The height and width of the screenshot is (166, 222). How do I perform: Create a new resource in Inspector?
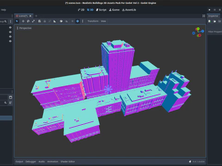pos(210,21)
